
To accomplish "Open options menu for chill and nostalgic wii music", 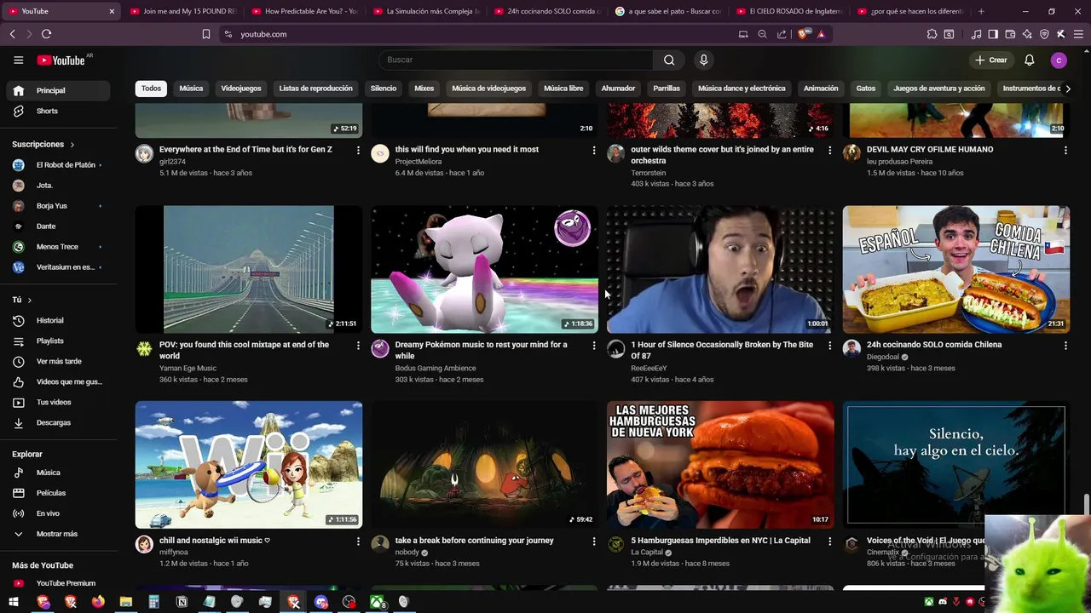I will [358, 541].
